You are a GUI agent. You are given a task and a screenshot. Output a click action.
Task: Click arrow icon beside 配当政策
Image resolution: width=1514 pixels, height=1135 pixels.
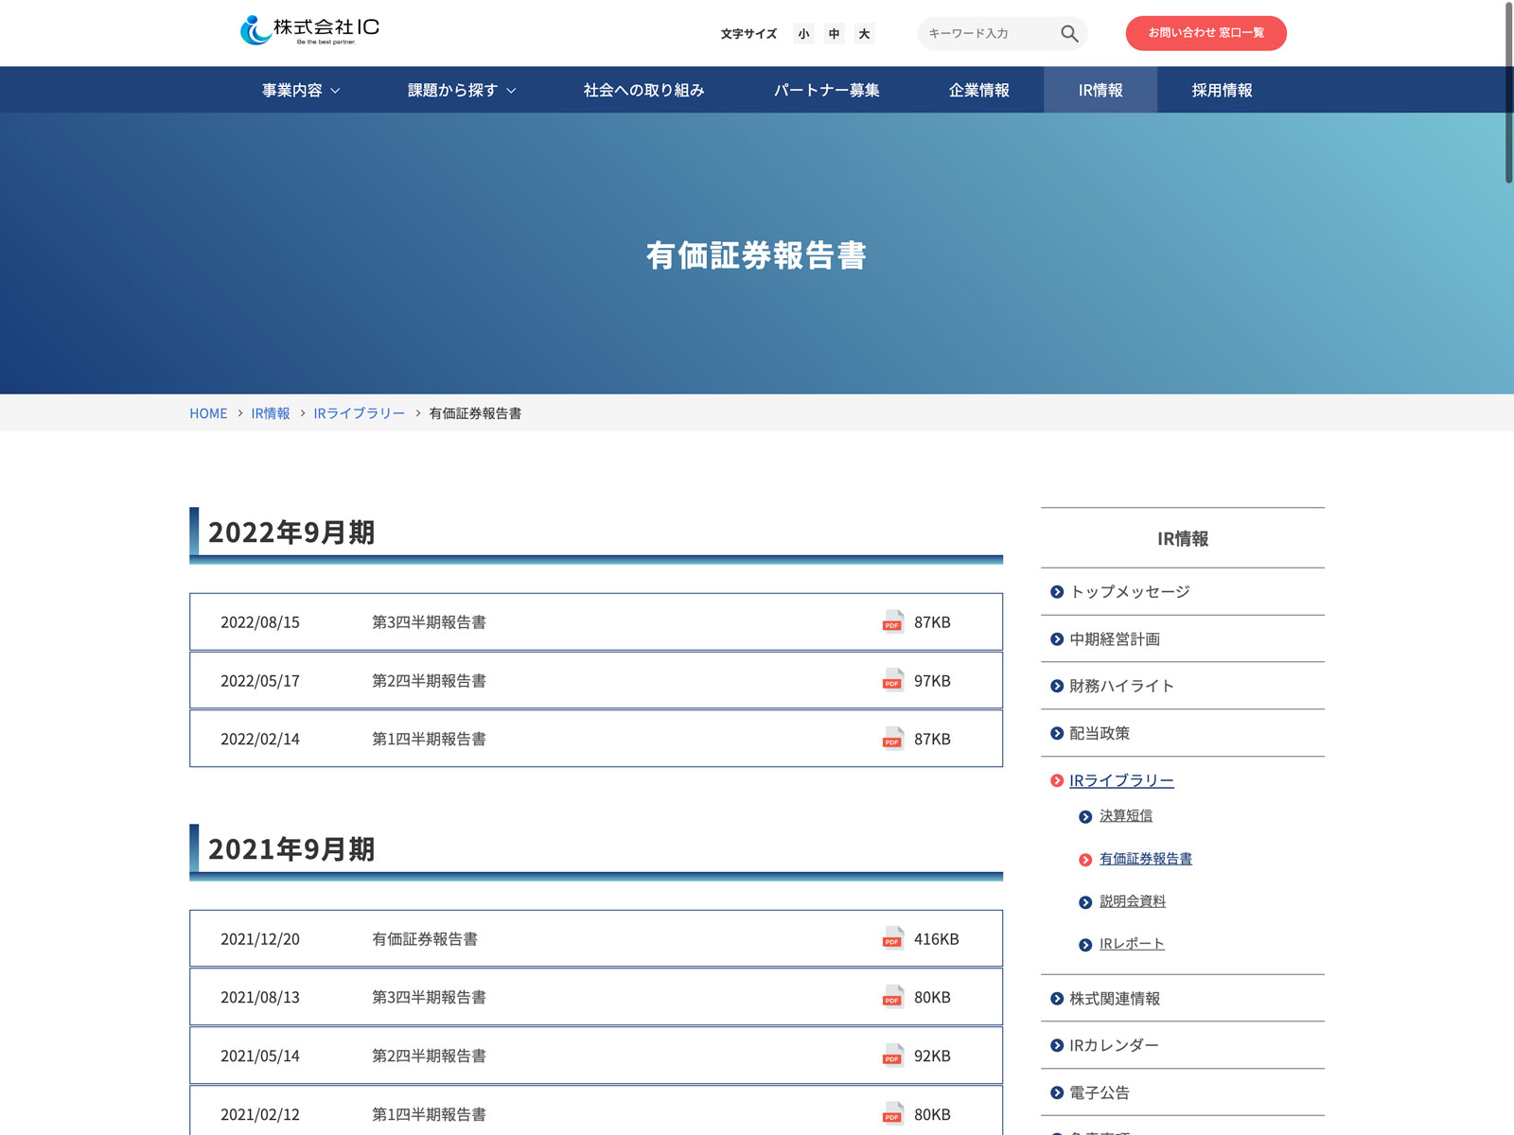click(1057, 733)
